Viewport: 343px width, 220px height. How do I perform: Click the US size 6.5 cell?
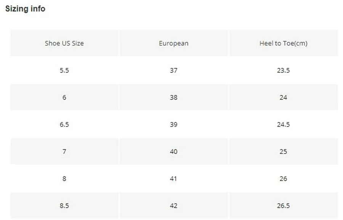pos(64,125)
